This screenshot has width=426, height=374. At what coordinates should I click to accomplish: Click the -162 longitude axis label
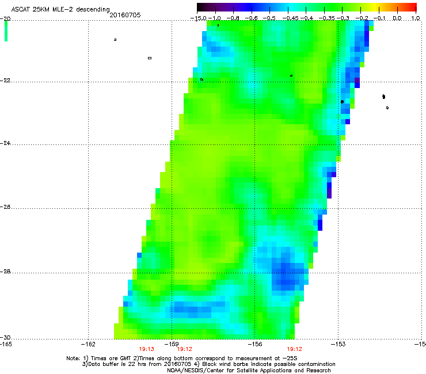[88, 345]
